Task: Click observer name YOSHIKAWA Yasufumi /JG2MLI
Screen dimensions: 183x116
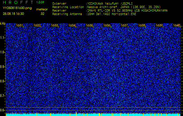Action: click(110, 3)
